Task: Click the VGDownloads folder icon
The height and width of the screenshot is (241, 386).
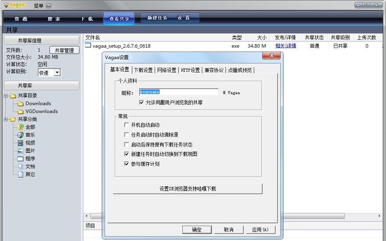Action: click(20, 111)
